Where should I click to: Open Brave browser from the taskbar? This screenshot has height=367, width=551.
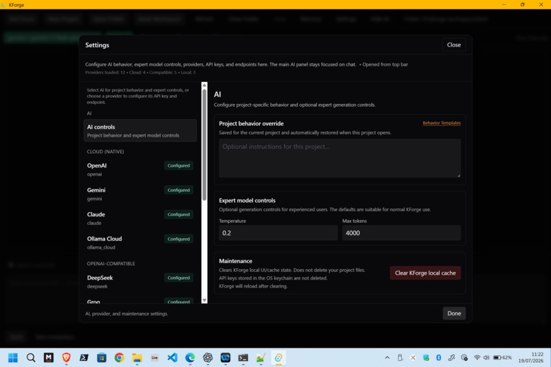pos(66,357)
